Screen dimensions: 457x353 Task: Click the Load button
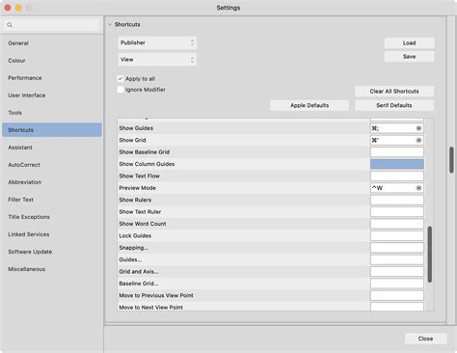click(x=409, y=42)
